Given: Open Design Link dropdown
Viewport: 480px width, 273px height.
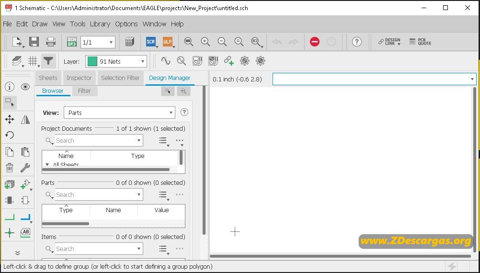Looking at the screenshot, I should coord(389,42).
